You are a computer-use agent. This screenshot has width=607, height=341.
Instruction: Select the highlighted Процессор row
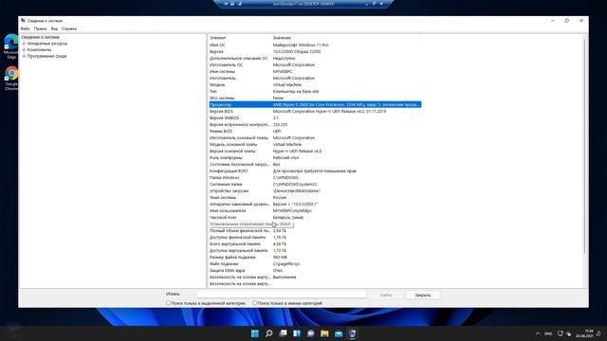click(x=315, y=105)
